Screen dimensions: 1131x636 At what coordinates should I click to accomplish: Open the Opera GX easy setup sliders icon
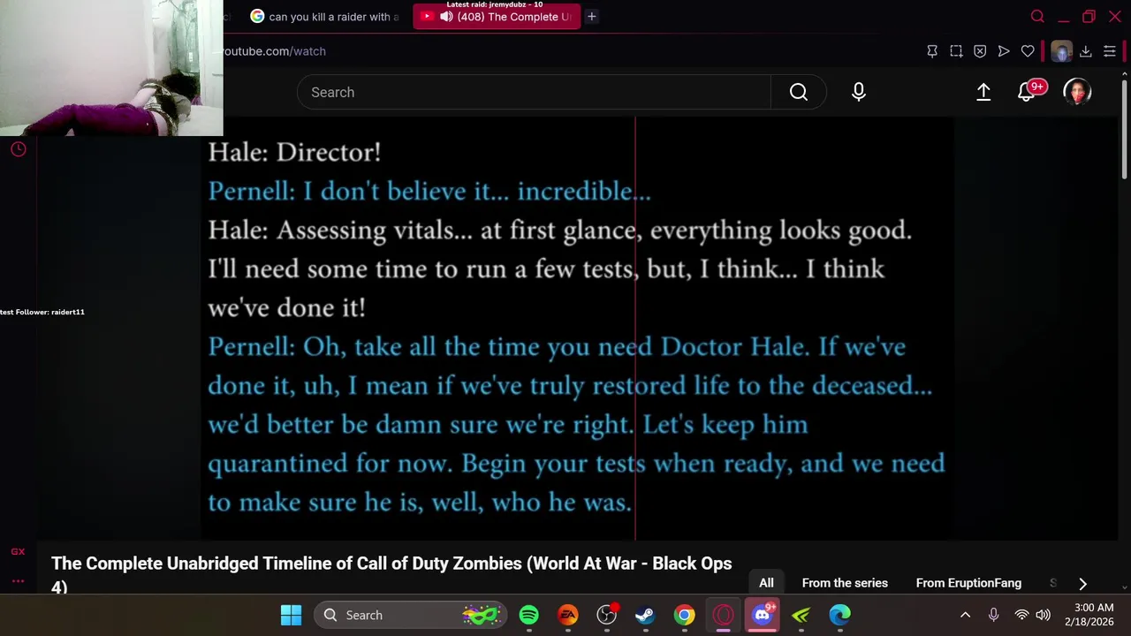coord(1110,51)
